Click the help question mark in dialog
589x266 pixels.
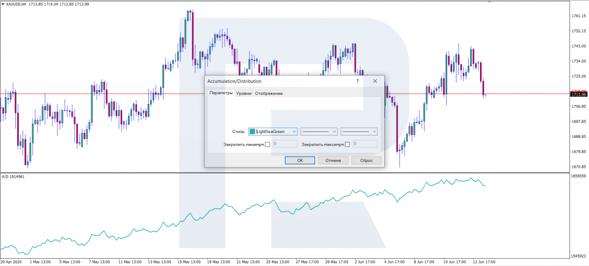[x=357, y=81]
